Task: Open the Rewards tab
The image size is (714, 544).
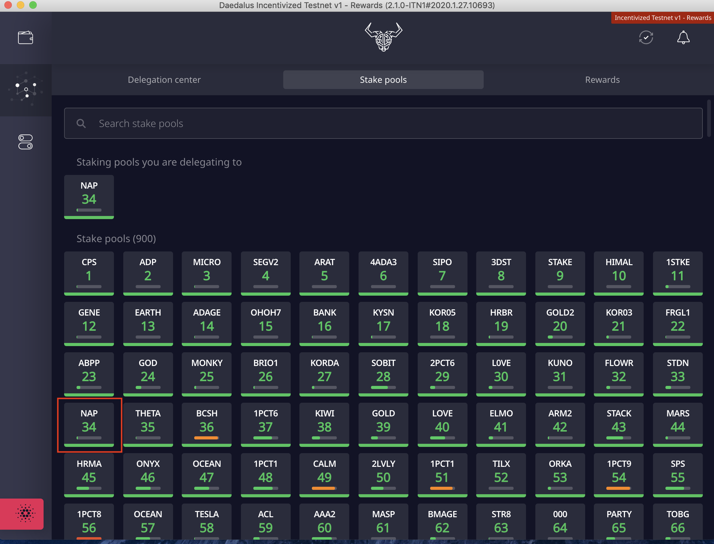Action: (x=602, y=80)
